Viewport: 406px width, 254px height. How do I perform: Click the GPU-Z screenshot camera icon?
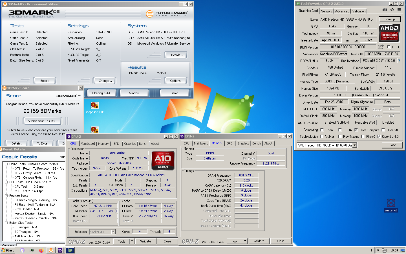385,10
